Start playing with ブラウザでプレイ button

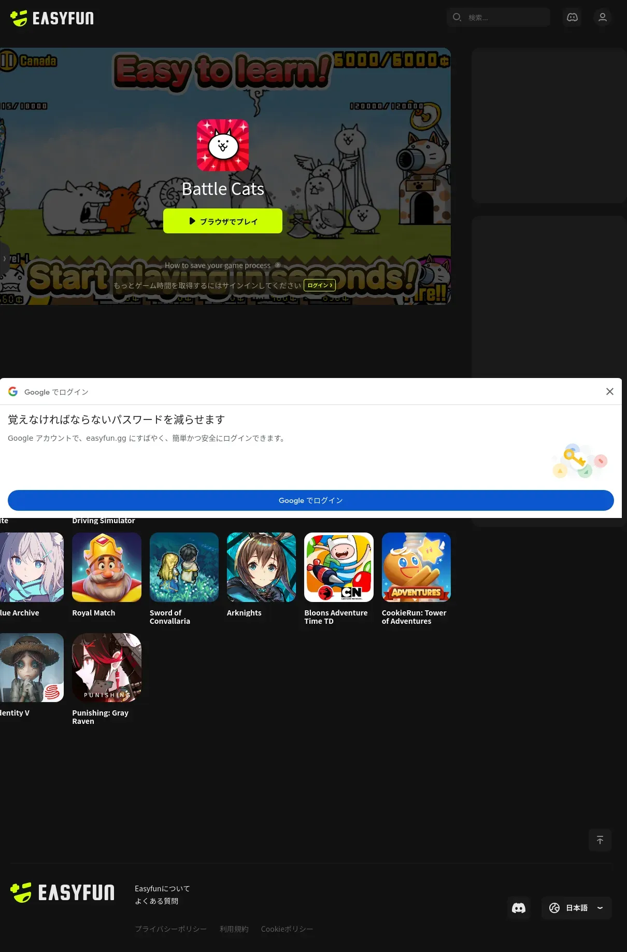click(x=223, y=221)
